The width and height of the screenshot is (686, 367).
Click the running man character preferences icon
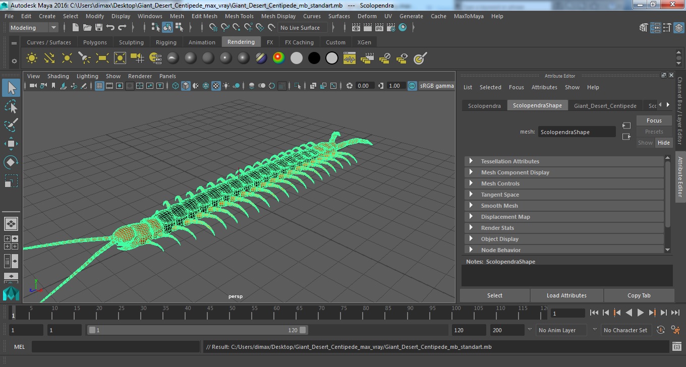coord(675,330)
